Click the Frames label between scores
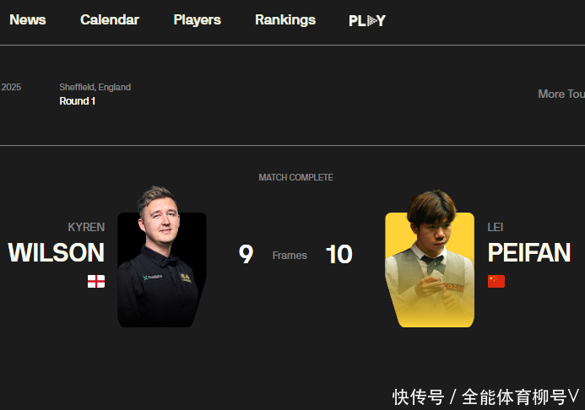Image resolution: width=585 pixels, height=410 pixels. pyautogui.click(x=290, y=256)
